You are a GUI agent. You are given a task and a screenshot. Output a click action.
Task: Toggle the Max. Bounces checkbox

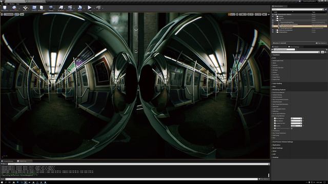(275, 121)
